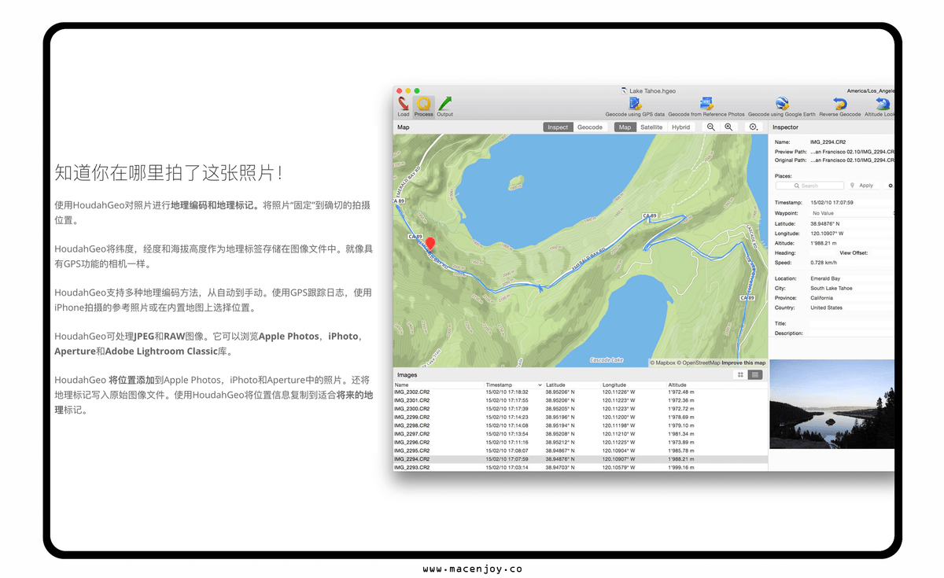Image resolution: width=944 pixels, height=578 pixels.
Task: Select row IMG_2295.CR2
Action: pyautogui.click(x=580, y=451)
